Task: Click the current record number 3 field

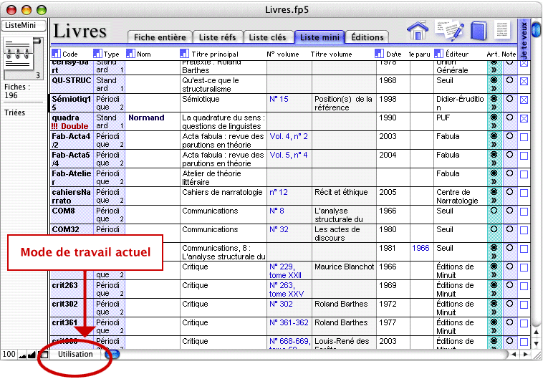Action: (37, 75)
